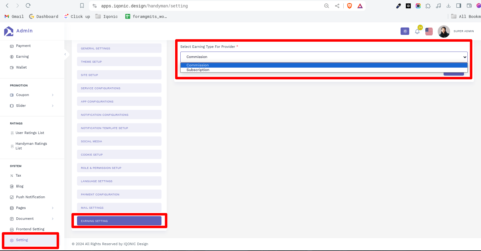The width and height of the screenshot is (481, 251).
Task: Open Payment in the sidebar
Action: click(23, 46)
